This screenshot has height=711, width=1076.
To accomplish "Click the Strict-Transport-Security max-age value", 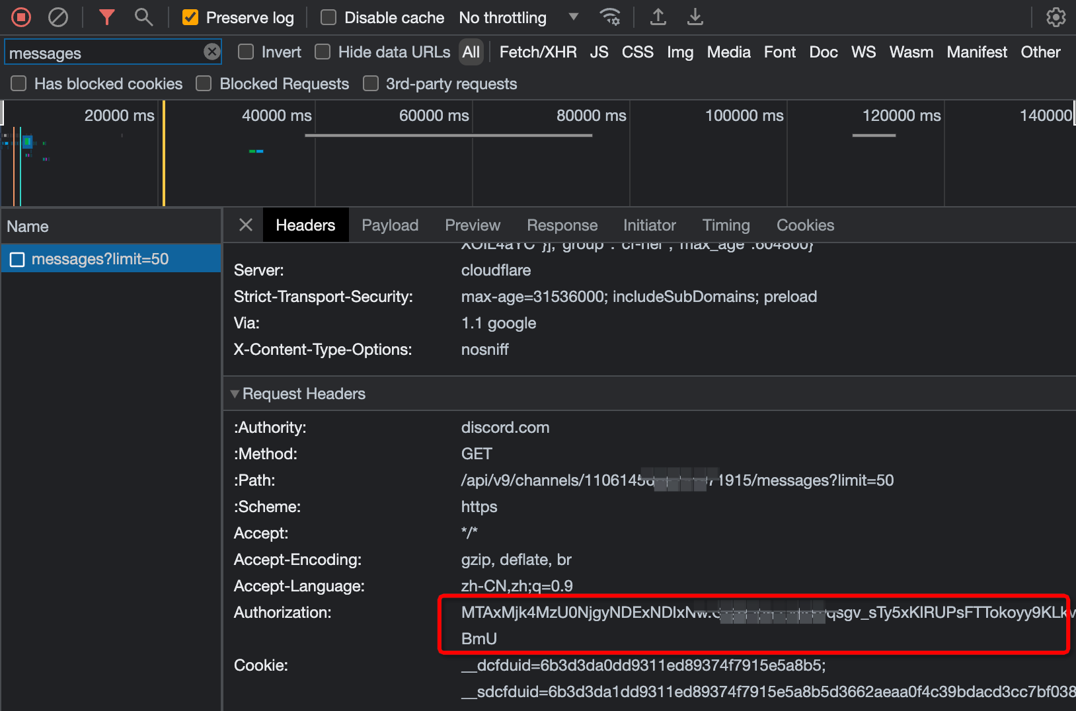I will (x=639, y=297).
